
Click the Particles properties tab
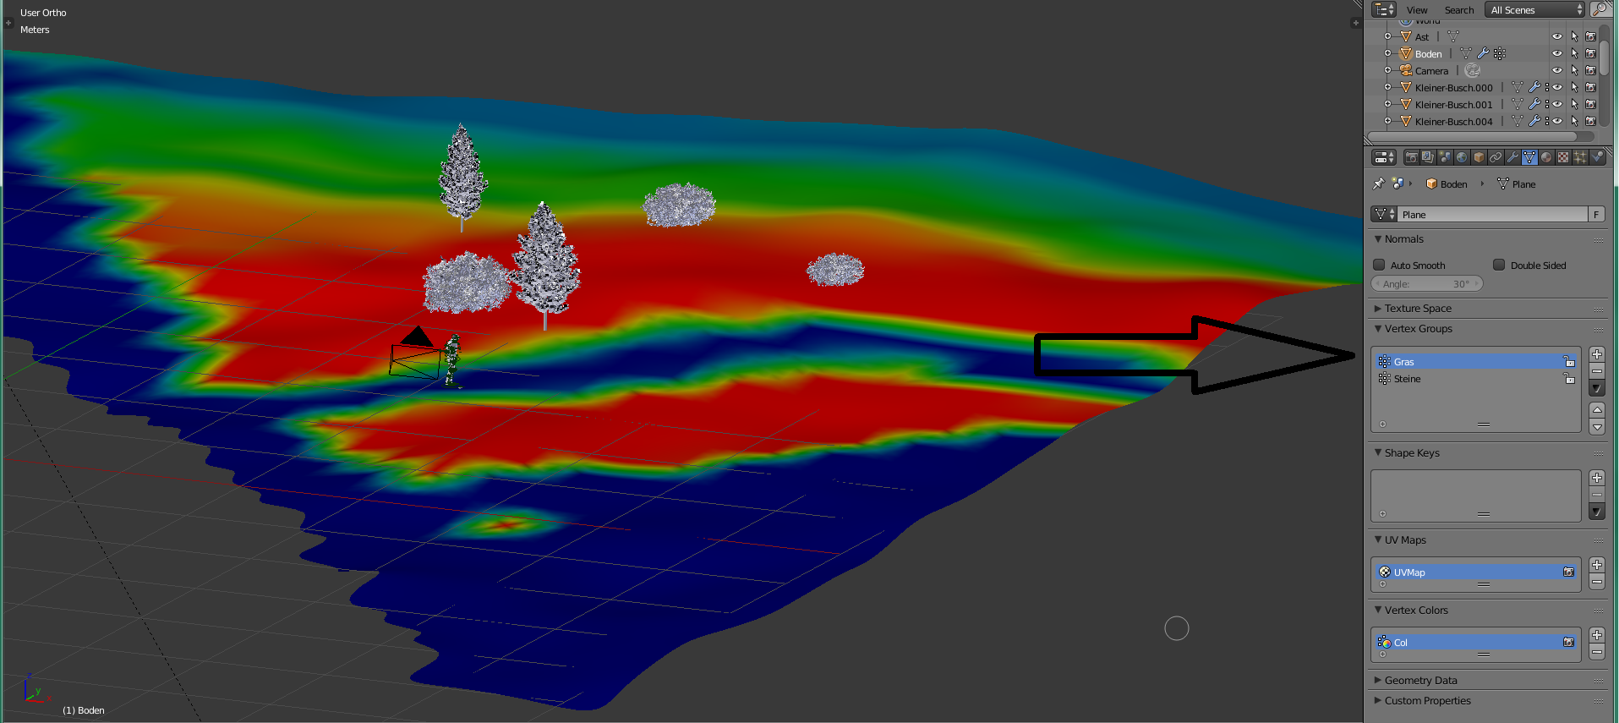(x=1580, y=157)
